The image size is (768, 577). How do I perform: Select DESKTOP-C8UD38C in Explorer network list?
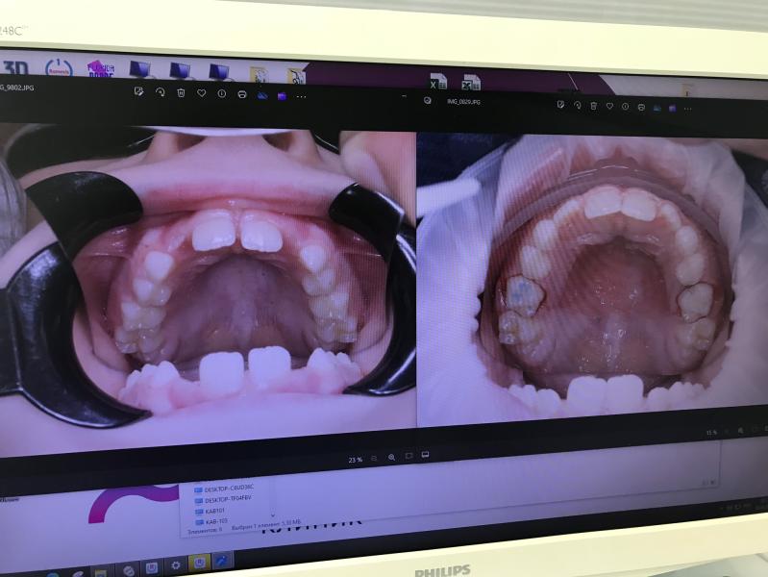224,489
